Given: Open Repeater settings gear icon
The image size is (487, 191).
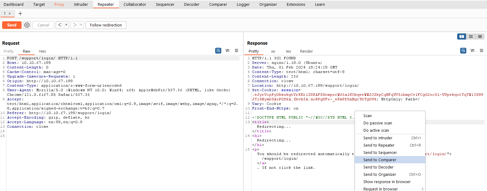Looking at the screenshot, I should (x=27, y=25).
